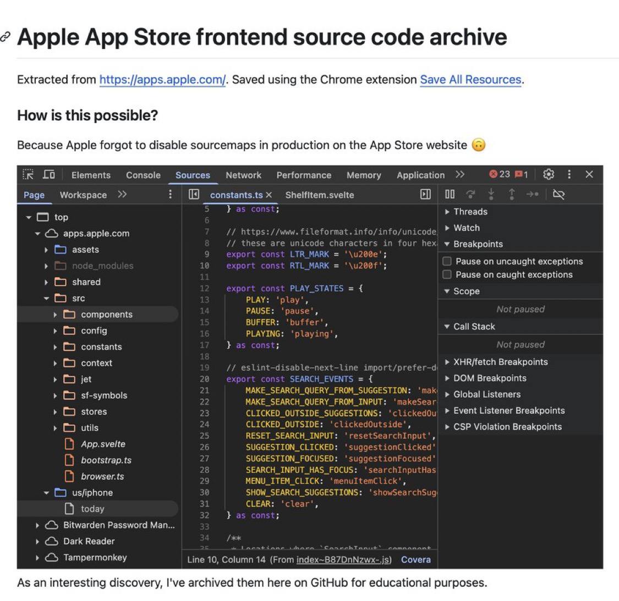This screenshot has width=619, height=601.
Task: Click the hide navigator sidebar icon
Action: click(x=193, y=195)
